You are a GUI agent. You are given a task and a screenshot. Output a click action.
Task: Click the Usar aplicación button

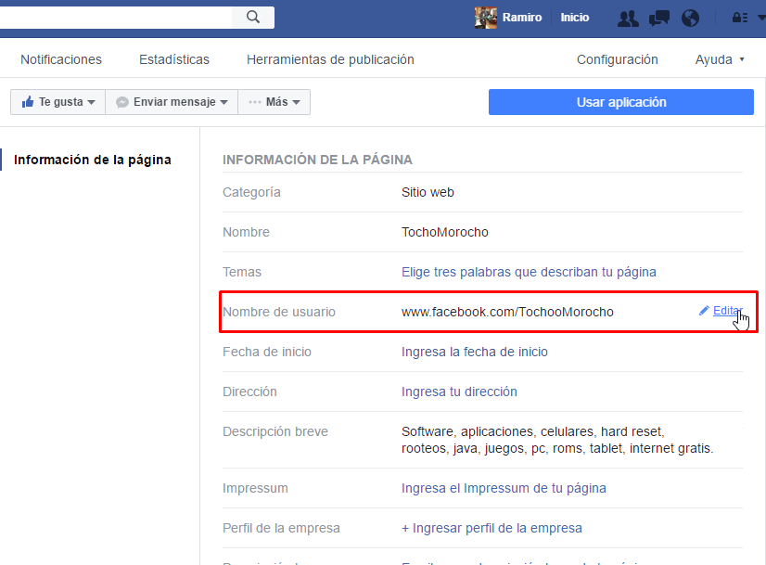tap(621, 102)
